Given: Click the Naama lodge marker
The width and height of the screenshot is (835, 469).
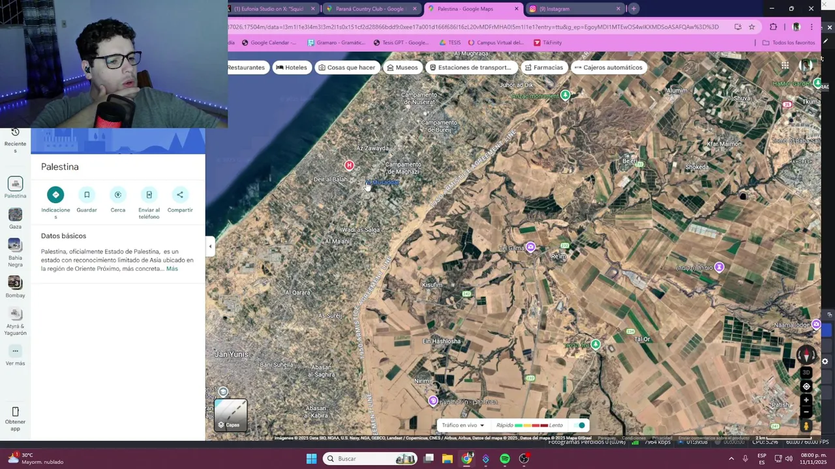Looking at the screenshot, I should coord(815,324).
